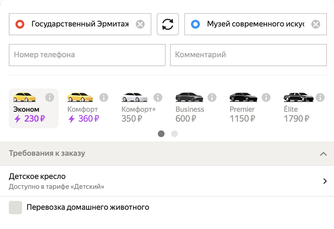
Task: Swap pickup and destination addresses
Action: click(x=168, y=24)
